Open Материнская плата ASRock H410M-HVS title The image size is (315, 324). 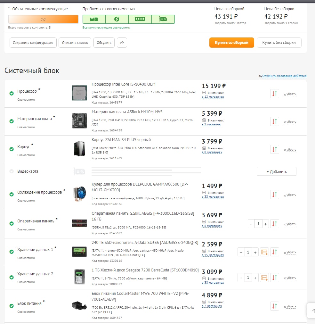click(x=127, y=112)
